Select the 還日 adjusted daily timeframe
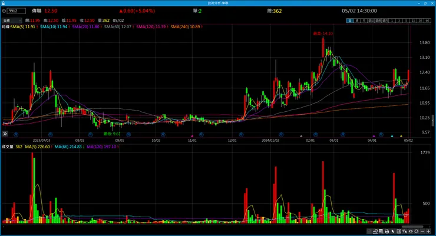Image resolution: width=436 pixels, height=236 pixels. [371, 21]
